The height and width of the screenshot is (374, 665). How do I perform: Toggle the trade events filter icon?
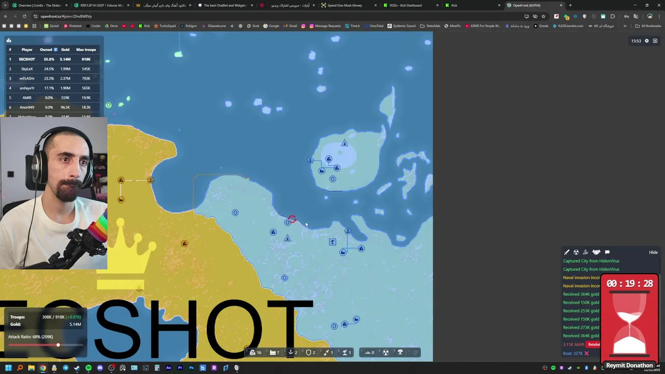click(586, 252)
